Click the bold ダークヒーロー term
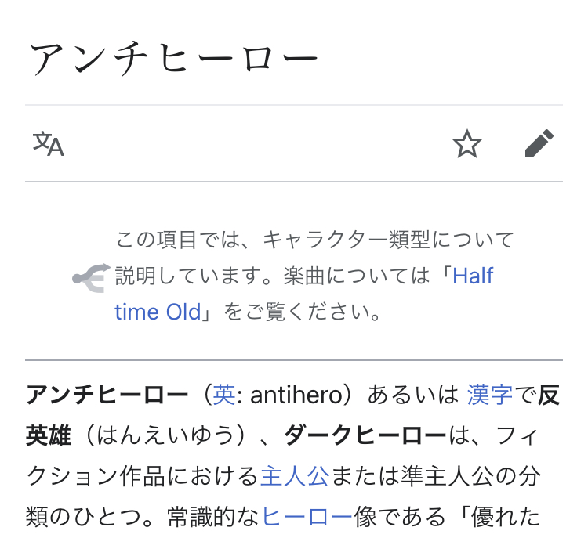 366,435
